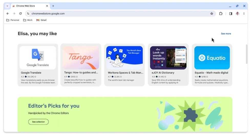Select the Chrome Web Store tab
The width and height of the screenshot is (251, 134).
(30, 6)
